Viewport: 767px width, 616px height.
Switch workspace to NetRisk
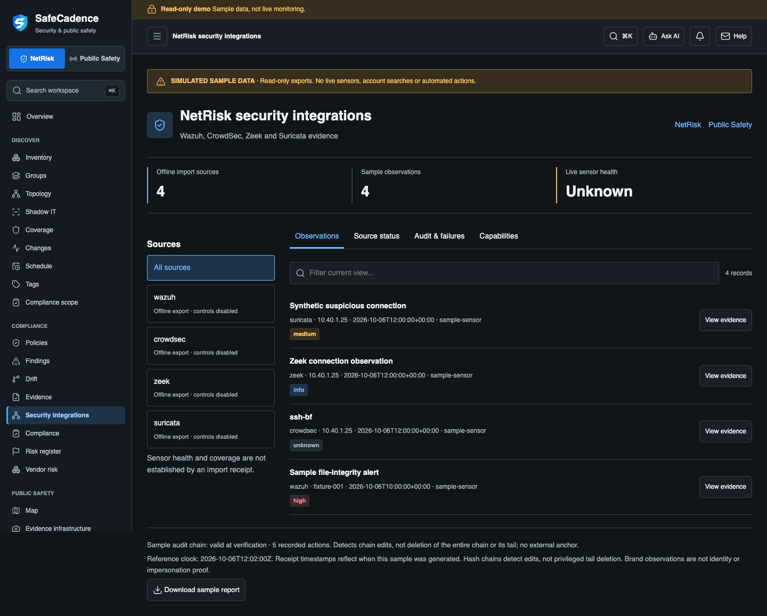pos(37,59)
